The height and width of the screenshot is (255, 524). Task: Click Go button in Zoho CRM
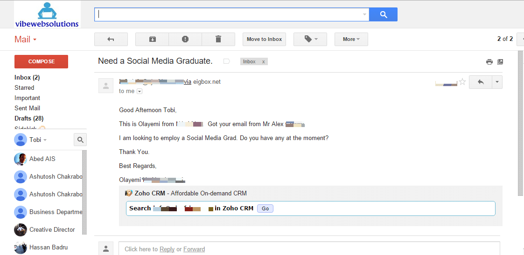coord(265,208)
